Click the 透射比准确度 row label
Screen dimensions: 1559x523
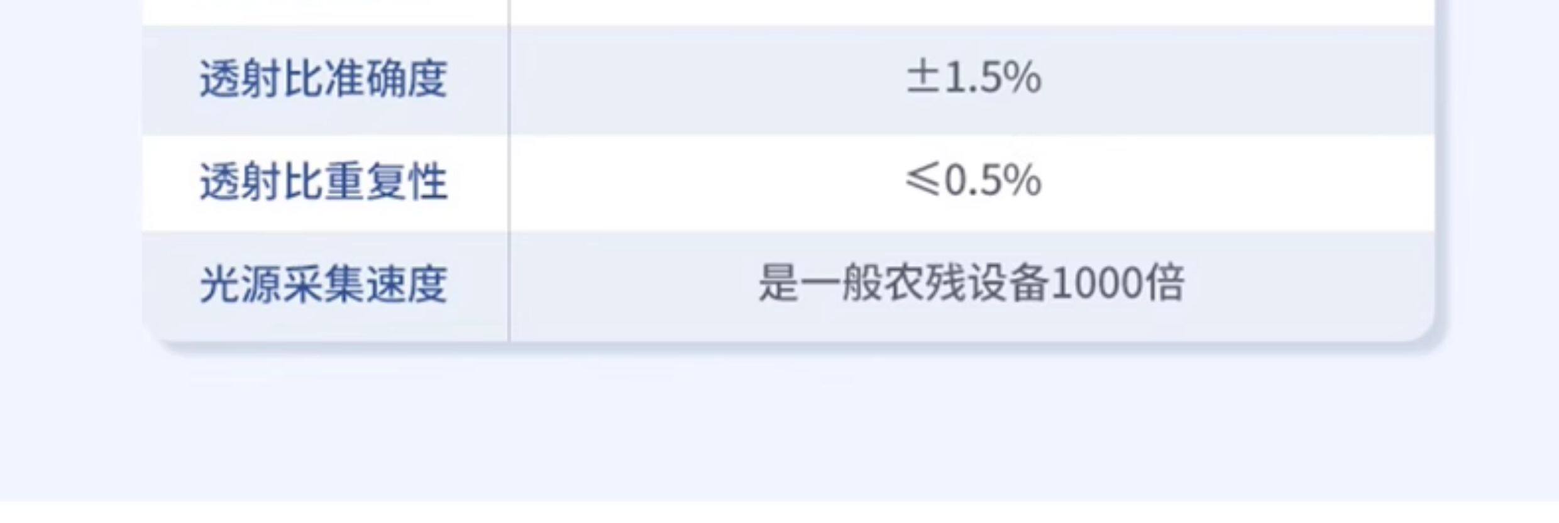(x=323, y=79)
